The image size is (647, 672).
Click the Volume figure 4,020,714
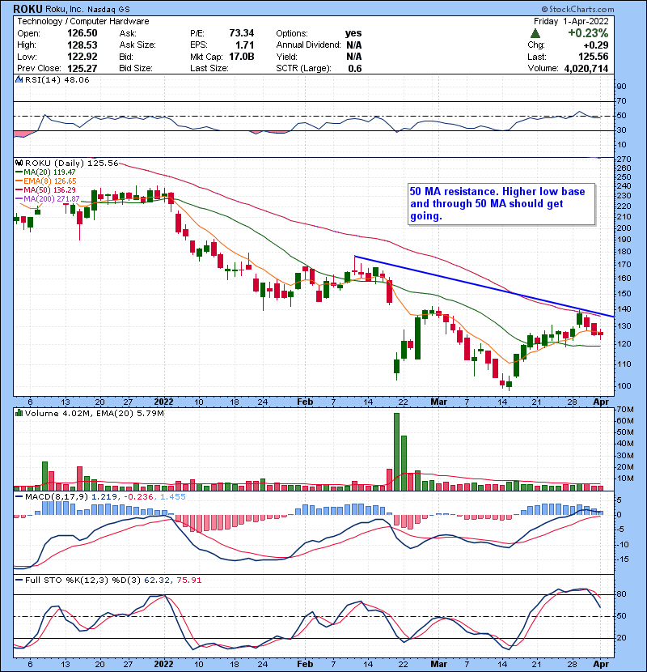586,68
